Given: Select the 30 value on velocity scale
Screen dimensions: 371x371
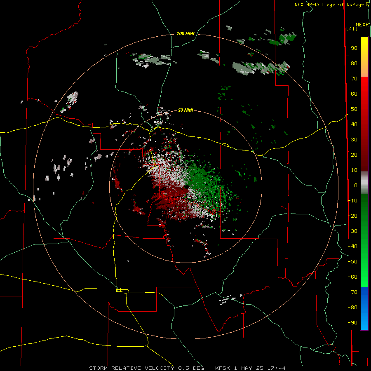Looking at the screenshot, I should click(x=354, y=140).
